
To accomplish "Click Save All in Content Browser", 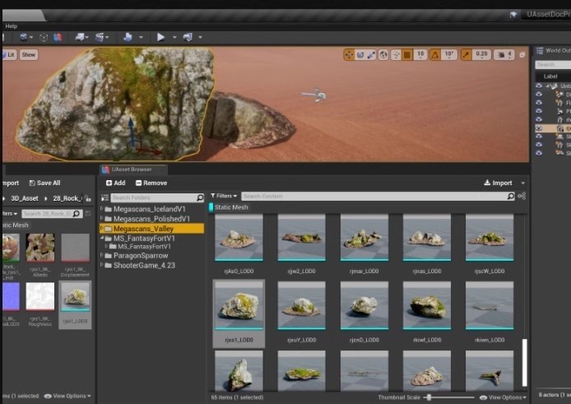I will point(44,183).
